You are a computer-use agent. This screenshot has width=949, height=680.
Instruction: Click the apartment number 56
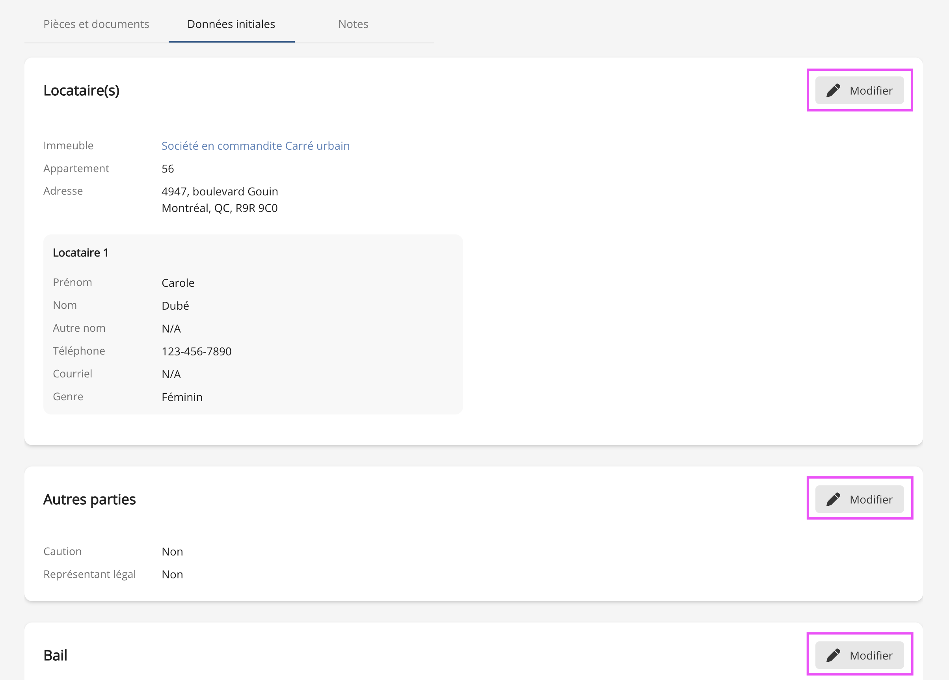pyautogui.click(x=167, y=169)
